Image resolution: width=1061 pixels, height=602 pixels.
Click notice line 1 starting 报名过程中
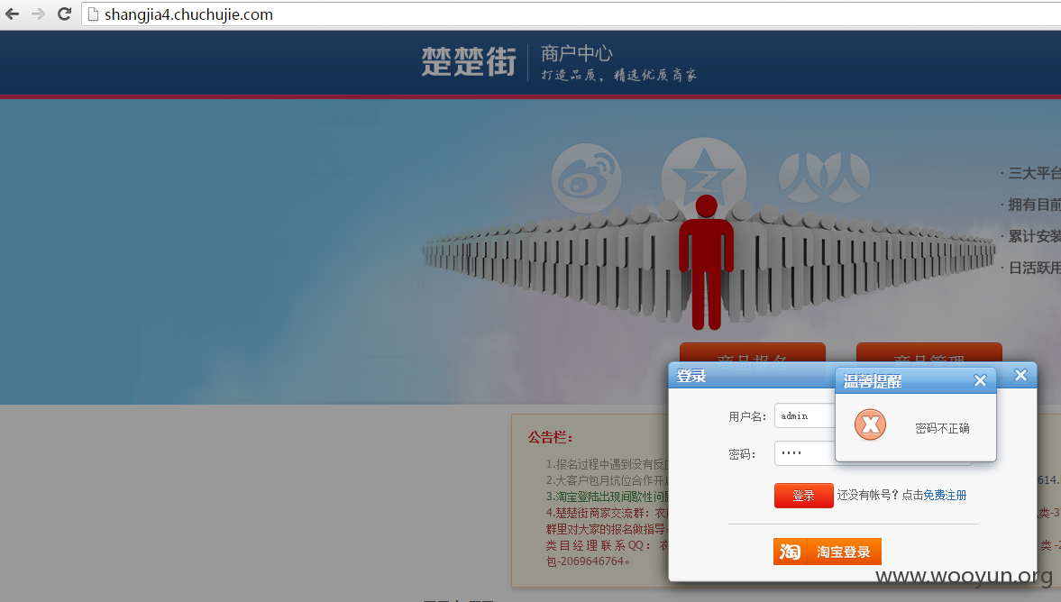tap(608, 464)
